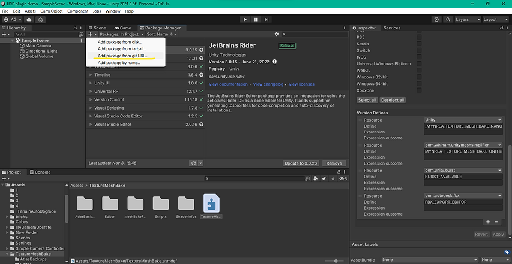
Task: Click the version control gear icon beside cloud
Action: point(40,20)
